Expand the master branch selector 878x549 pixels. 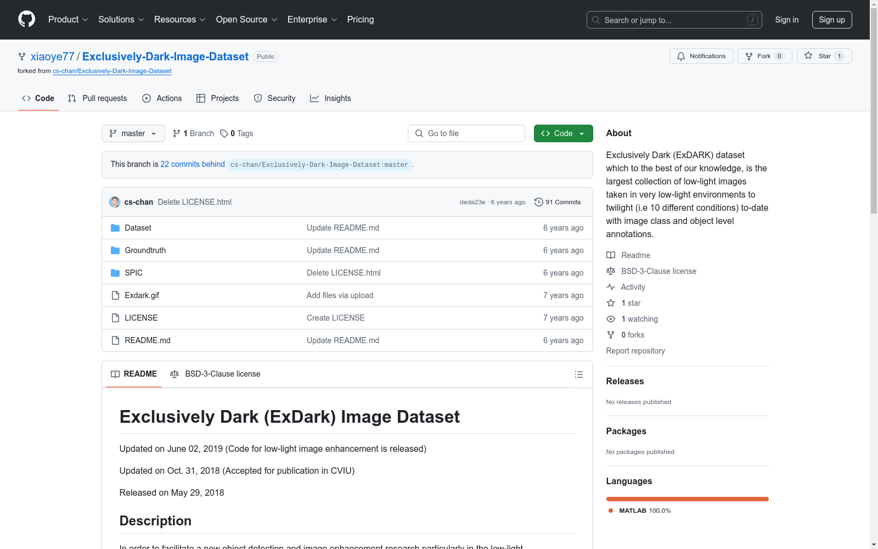pos(133,133)
